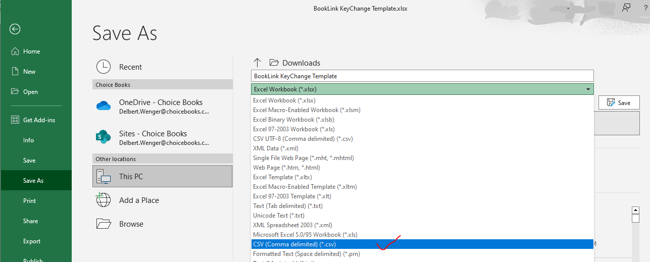
Task: Click the help question mark icon
Action: (x=645, y=8)
